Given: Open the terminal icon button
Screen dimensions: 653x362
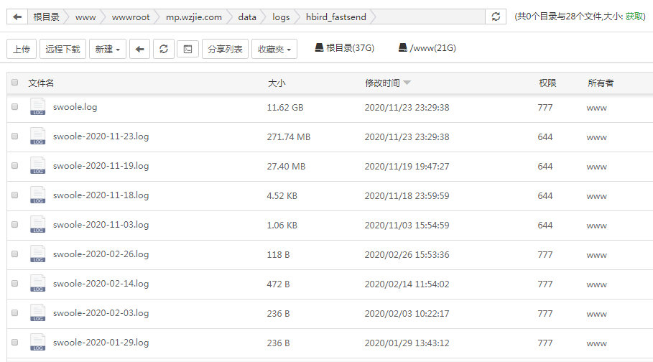Looking at the screenshot, I should pos(187,49).
